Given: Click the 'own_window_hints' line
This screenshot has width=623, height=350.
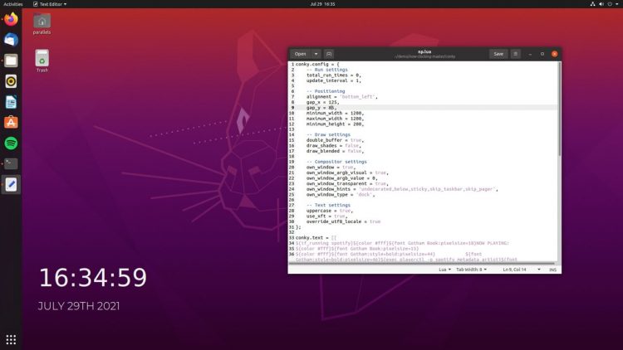Looking at the screenshot, I should coord(402,189).
